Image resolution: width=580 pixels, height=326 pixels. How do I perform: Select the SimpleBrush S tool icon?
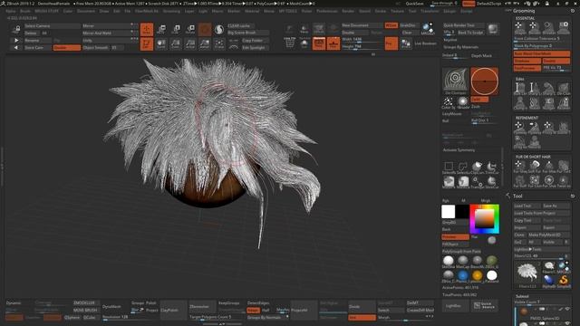point(564,281)
